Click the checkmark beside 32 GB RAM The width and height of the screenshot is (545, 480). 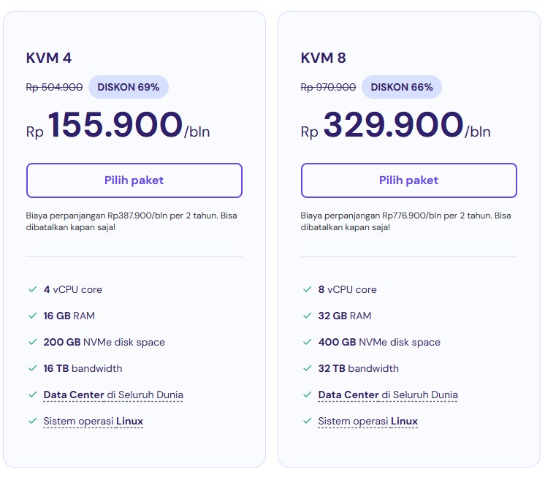[307, 316]
